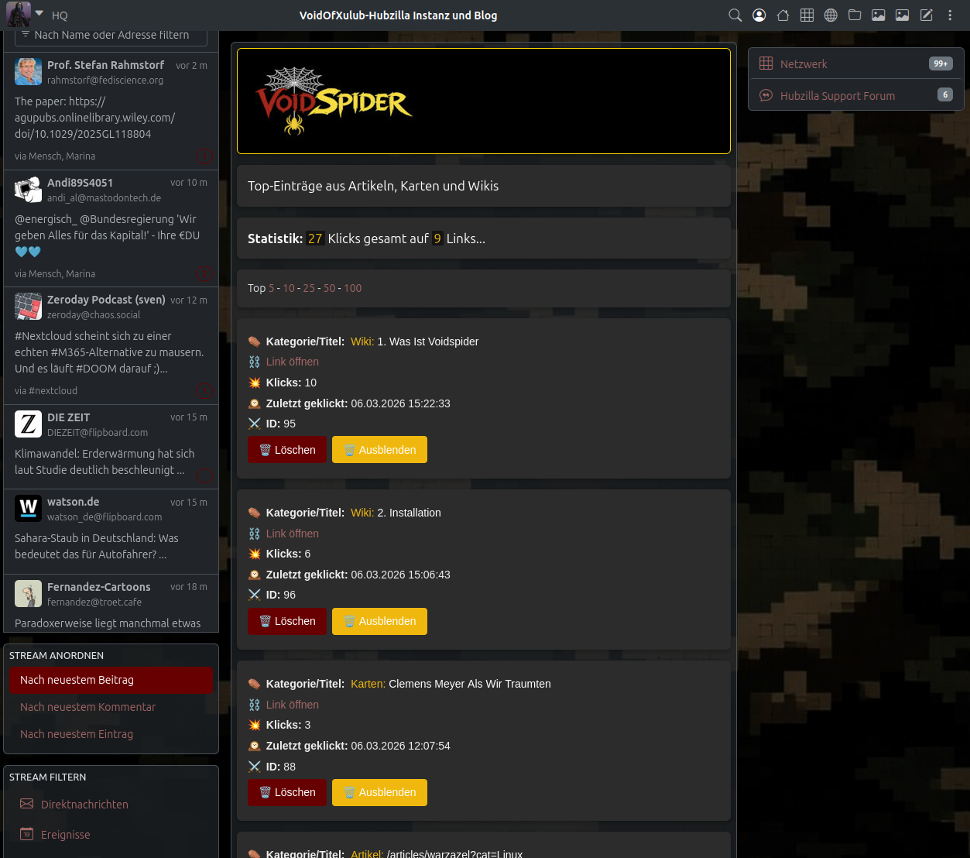This screenshot has width=970, height=858.
Task: Open the files folder icon
Action: pyautogui.click(x=855, y=15)
